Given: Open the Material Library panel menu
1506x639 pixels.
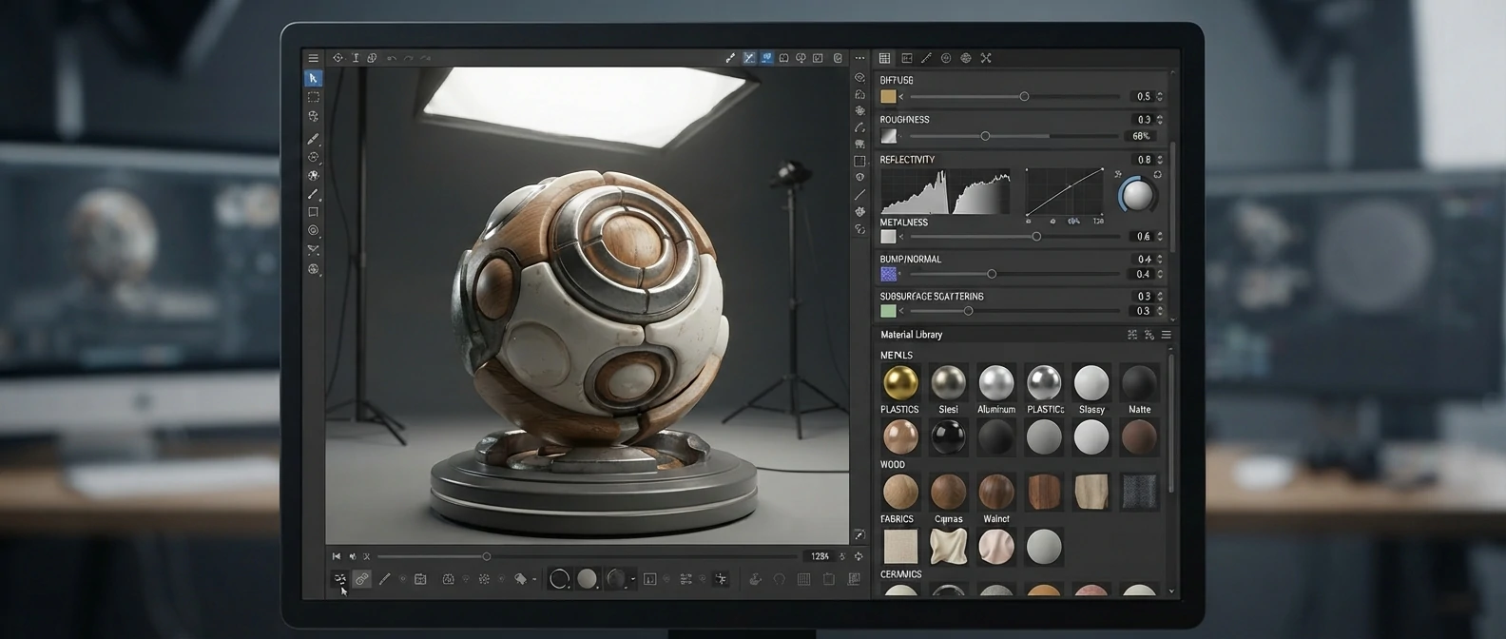Looking at the screenshot, I should coord(1167,335).
